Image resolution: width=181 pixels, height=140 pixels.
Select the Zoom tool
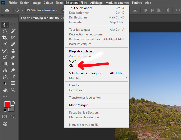(13, 90)
